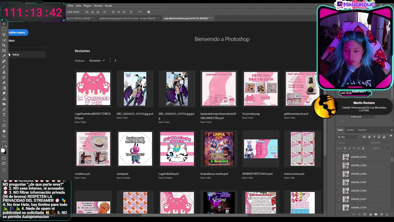Image resolution: width=394 pixels, height=222 pixels.
Task: Switch to the Canales panel tab
Action: point(350,130)
